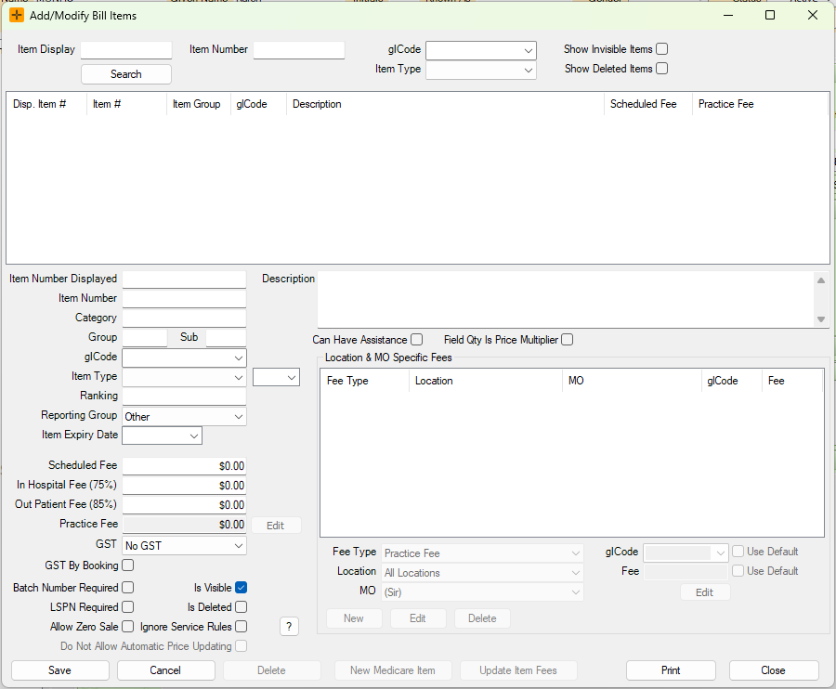Sort by the Description column header

tap(317, 104)
